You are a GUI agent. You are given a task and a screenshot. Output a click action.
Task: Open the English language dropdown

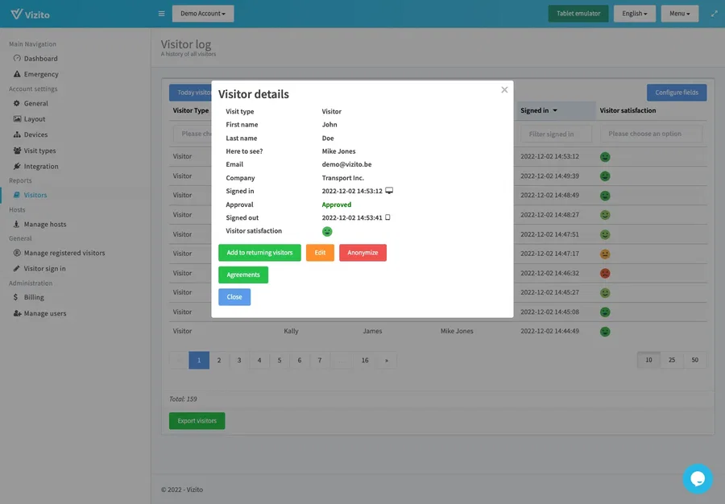pos(635,13)
